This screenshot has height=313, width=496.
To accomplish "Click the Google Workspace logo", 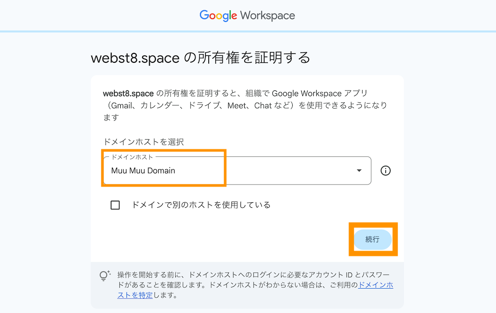I will [247, 16].
